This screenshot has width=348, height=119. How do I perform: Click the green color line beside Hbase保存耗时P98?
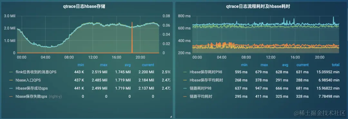click(x=185, y=72)
